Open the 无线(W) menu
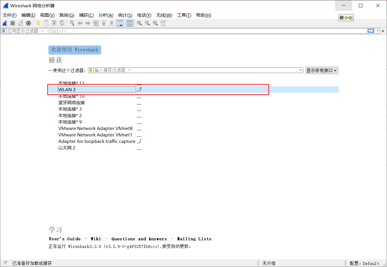387x267 pixels. (164, 15)
